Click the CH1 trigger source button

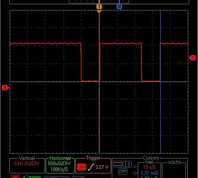82,167
